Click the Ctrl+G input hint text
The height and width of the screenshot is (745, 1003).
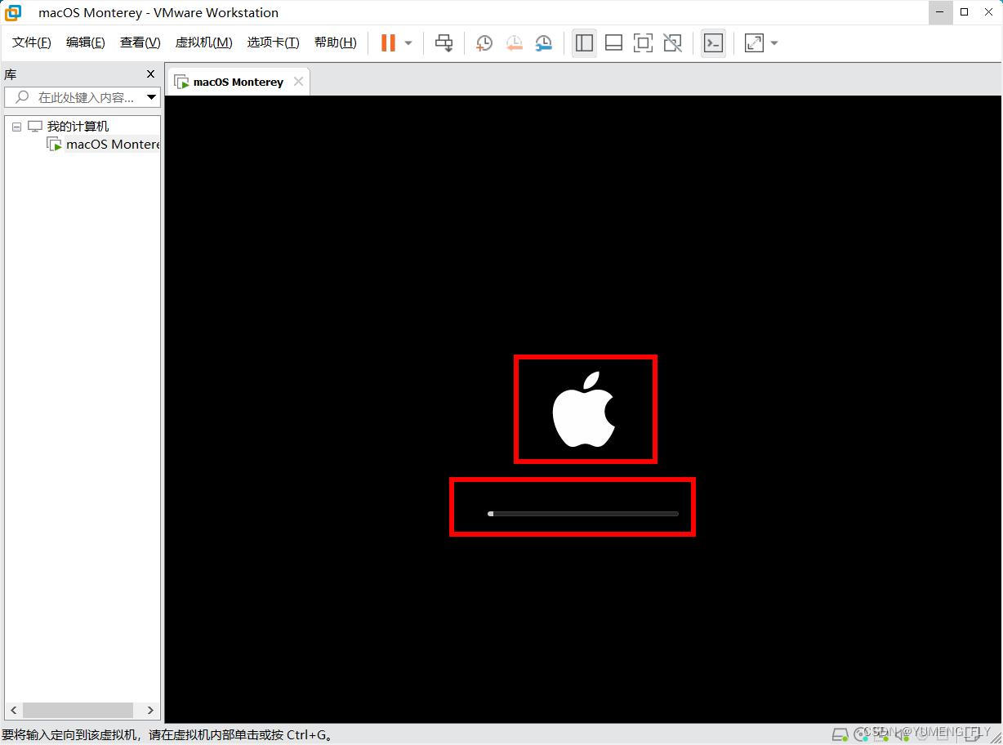(167, 735)
